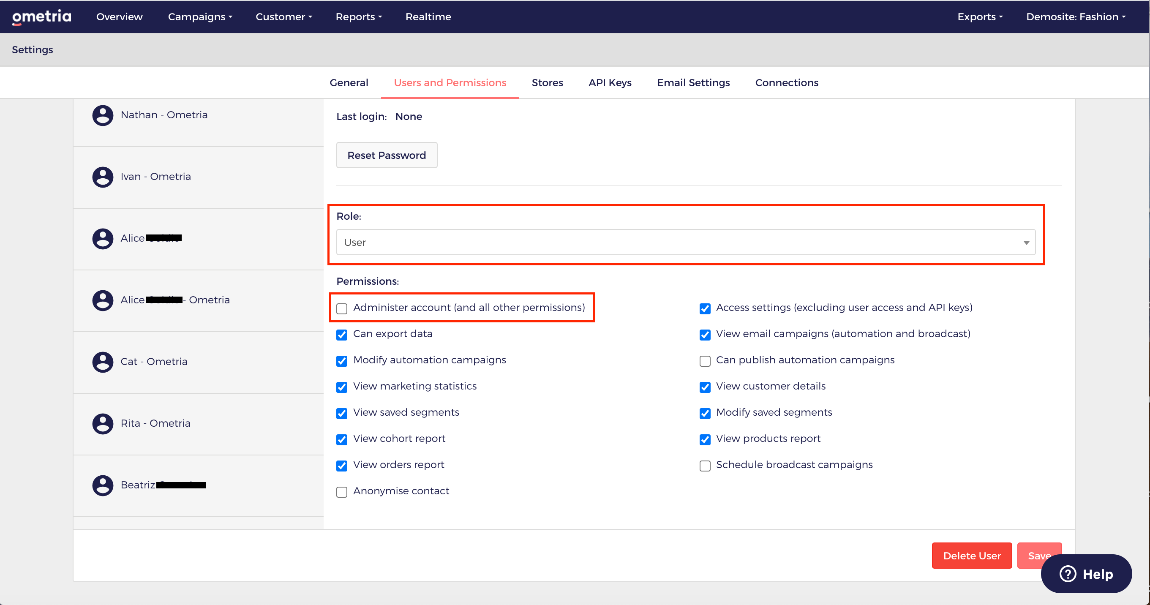This screenshot has height=605, width=1150.
Task: Enable Administer account checkbox
Action: coord(342,308)
